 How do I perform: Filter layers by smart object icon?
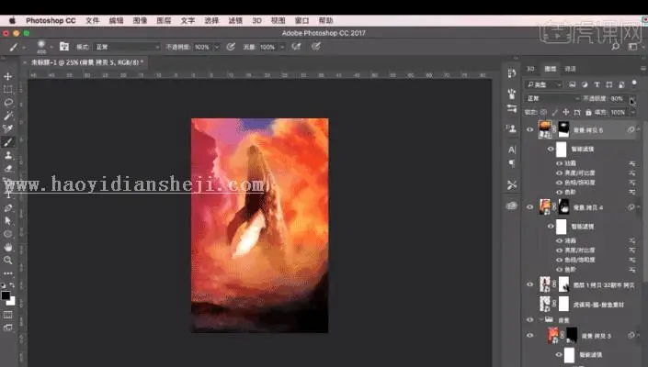621,84
